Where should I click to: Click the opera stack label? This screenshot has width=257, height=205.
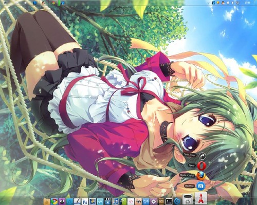(x=192, y=165)
